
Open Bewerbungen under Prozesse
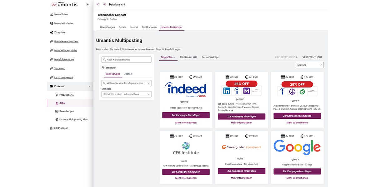pos(66,111)
